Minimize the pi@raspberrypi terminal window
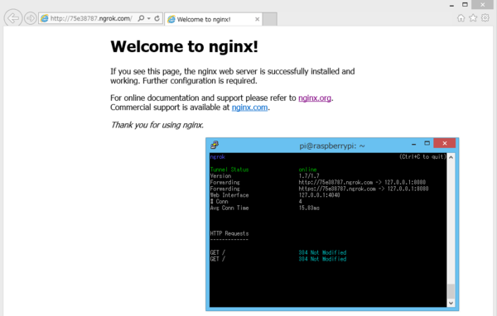 [413, 144]
